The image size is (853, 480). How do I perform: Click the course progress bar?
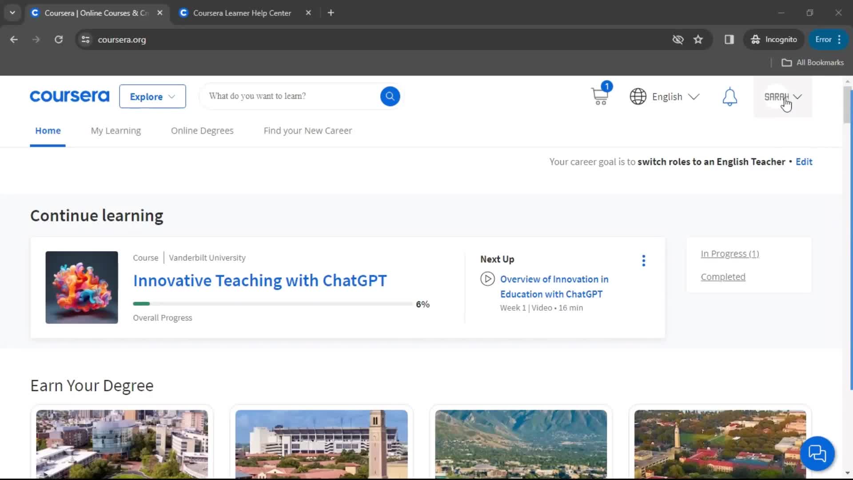coord(273,304)
